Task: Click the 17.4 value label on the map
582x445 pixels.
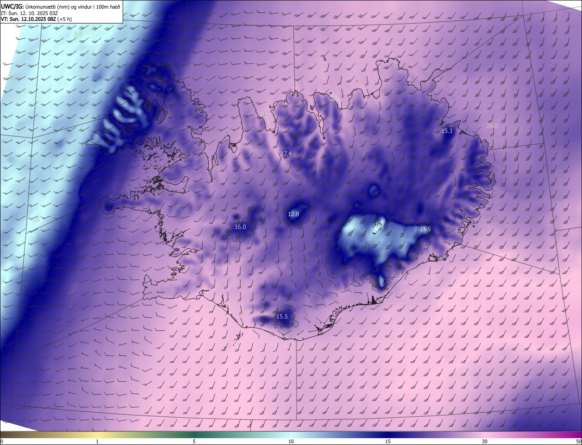Action: [x=286, y=154]
